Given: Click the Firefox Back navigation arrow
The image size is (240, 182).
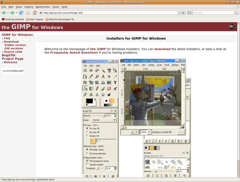Looking at the screenshot, I should tap(4, 13).
